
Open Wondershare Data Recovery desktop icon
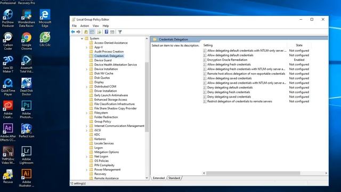point(26,18)
